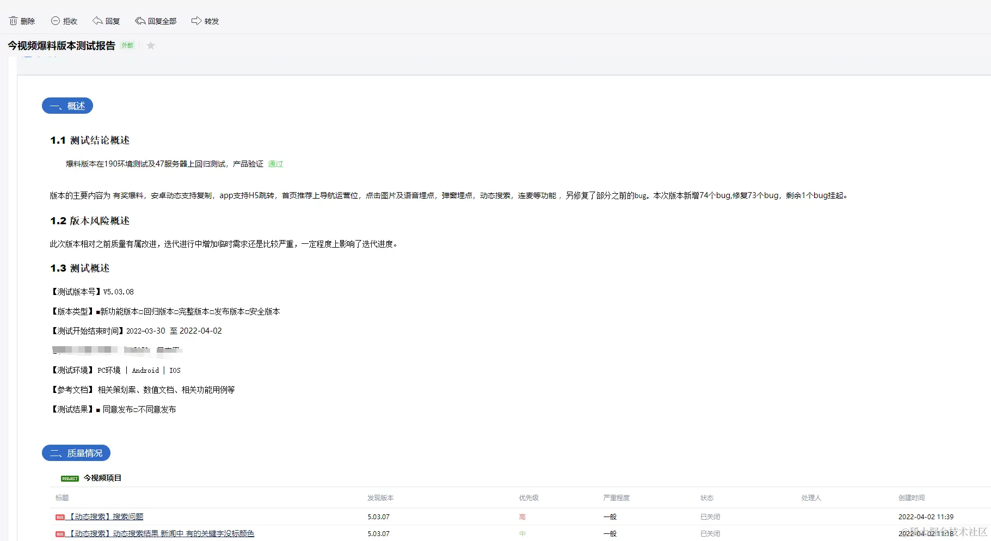Image resolution: width=991 pixels, height=541 pixels.
Task: Click the 状态 column header
Action: [707, 497]
